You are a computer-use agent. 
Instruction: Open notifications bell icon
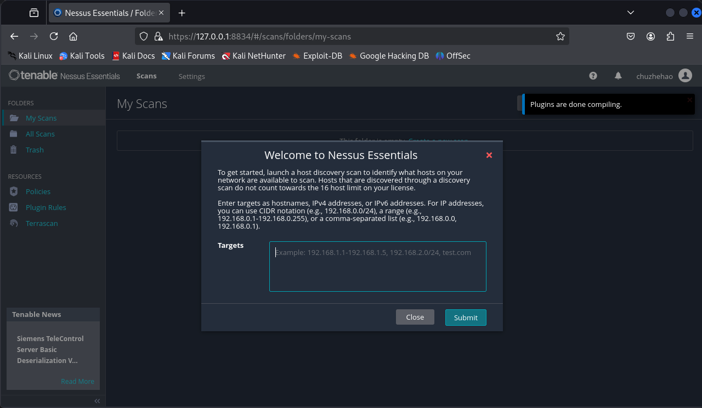[x=618, y=76]
